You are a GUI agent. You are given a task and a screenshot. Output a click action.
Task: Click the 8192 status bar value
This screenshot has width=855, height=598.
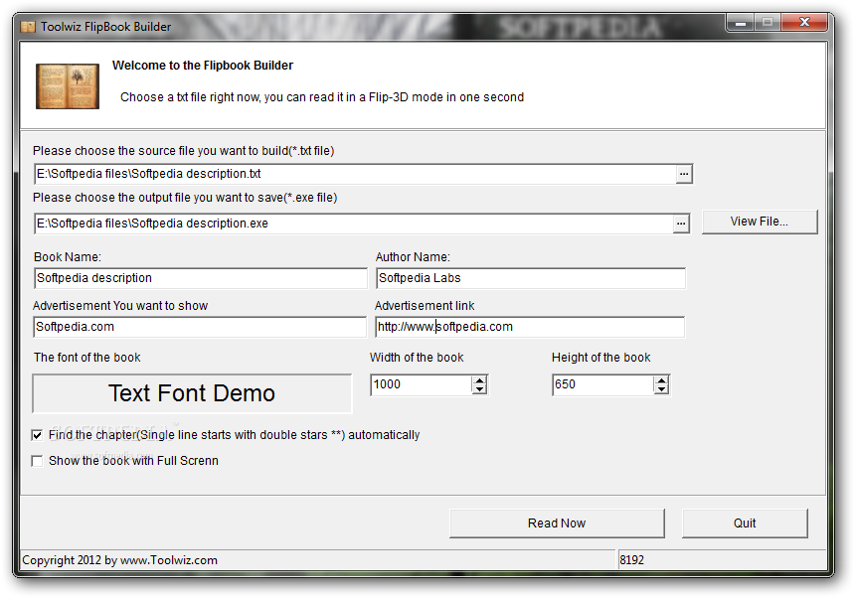click(632, 560)
